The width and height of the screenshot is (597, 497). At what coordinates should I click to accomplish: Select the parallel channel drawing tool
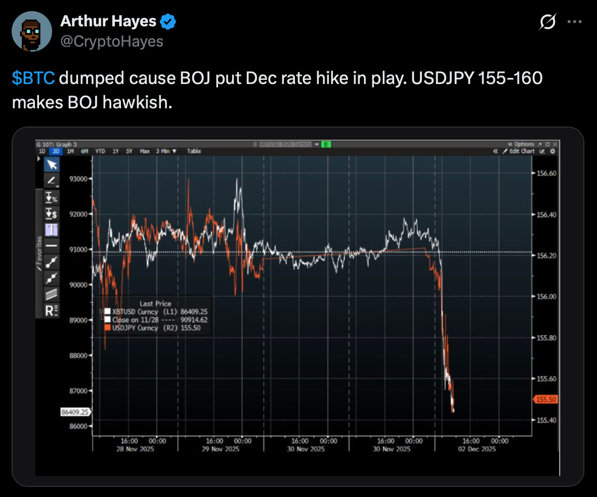[52, 295]
